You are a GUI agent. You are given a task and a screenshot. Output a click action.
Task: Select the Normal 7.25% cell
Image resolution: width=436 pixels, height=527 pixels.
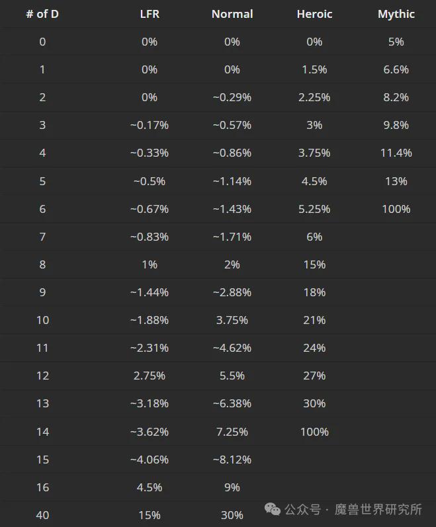[x=232, y=432]
